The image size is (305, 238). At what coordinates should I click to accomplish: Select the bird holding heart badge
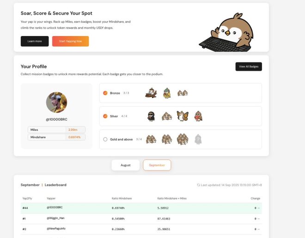coord(198,116)
